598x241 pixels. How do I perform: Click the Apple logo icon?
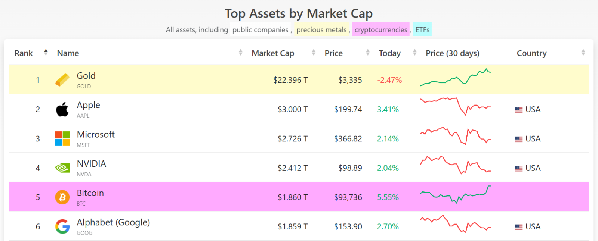coord(62,109)
